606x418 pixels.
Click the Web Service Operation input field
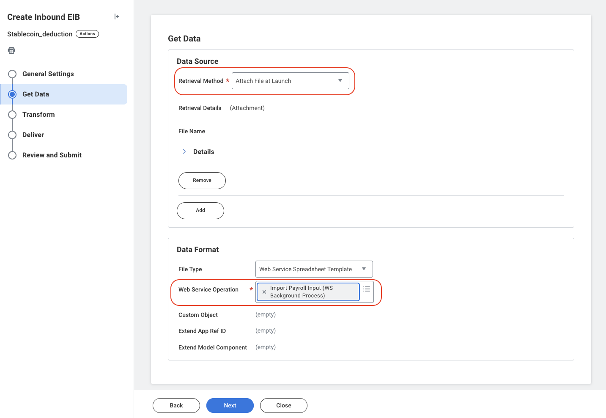(x=315, y=292)
